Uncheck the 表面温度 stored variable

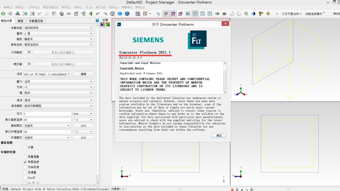pos(25,162)
